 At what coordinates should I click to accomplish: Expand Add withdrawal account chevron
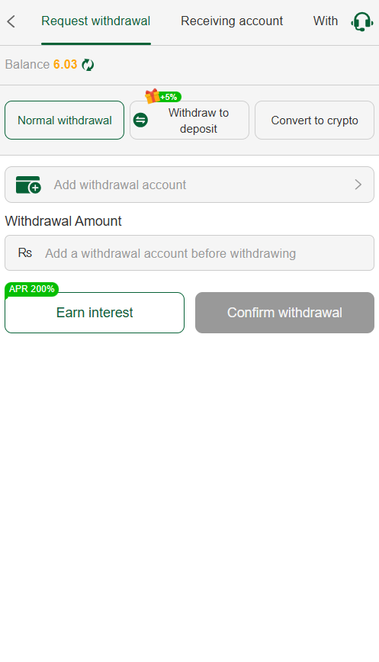[358, 185]
